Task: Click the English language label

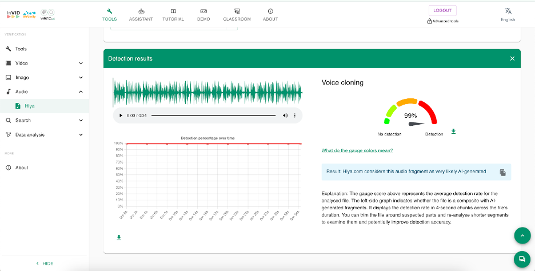Action: (x=508, y=19)
